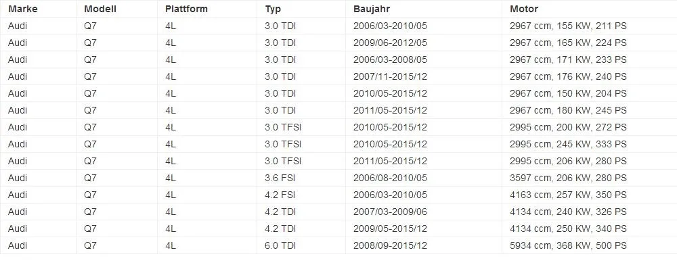Select the 2006/03-2010/05 3.0 TDI row date

click(x=390, y=26)
